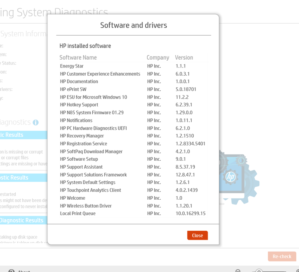Screen dimensions: 299x272
Task: Select HP SoftPaq Download Manager entry
Action: point(133,151)
